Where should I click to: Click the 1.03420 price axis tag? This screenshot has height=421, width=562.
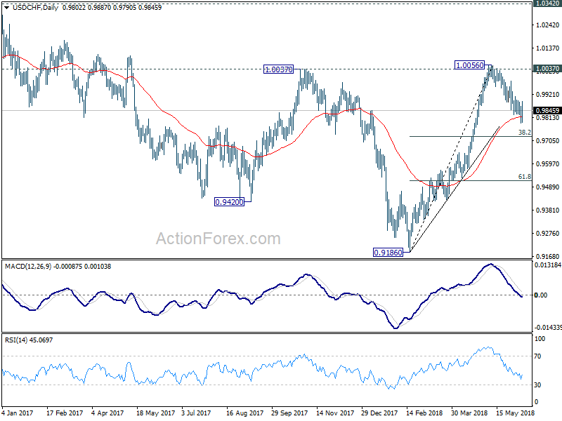pos(547,4)
